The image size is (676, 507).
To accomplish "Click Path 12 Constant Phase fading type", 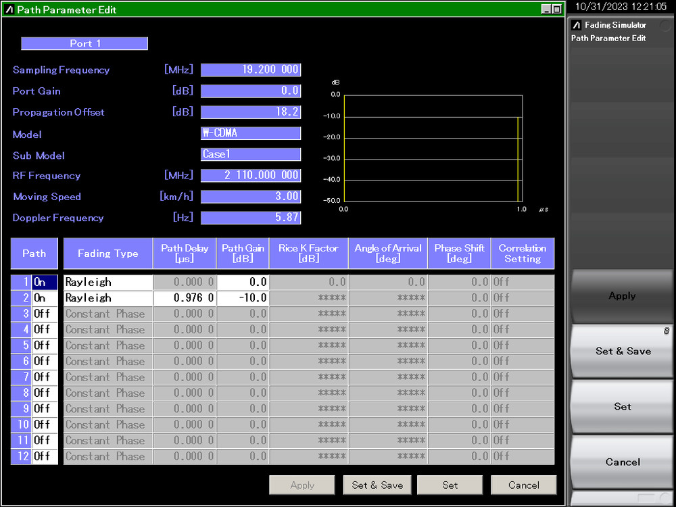I will [108, 456].
